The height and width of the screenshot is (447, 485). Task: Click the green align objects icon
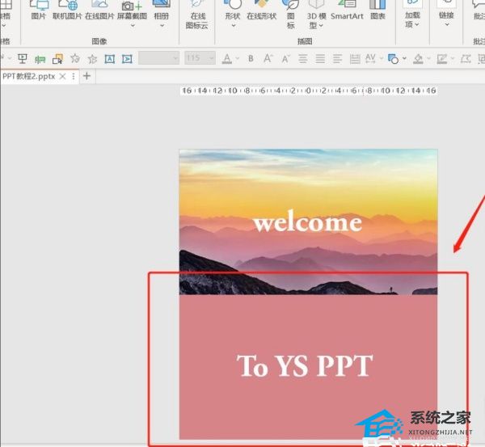click(40, 59)
